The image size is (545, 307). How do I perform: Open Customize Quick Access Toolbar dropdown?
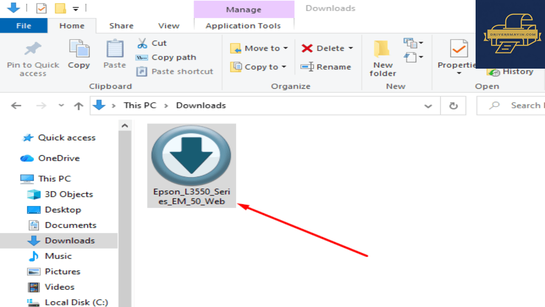click(76, 9)
